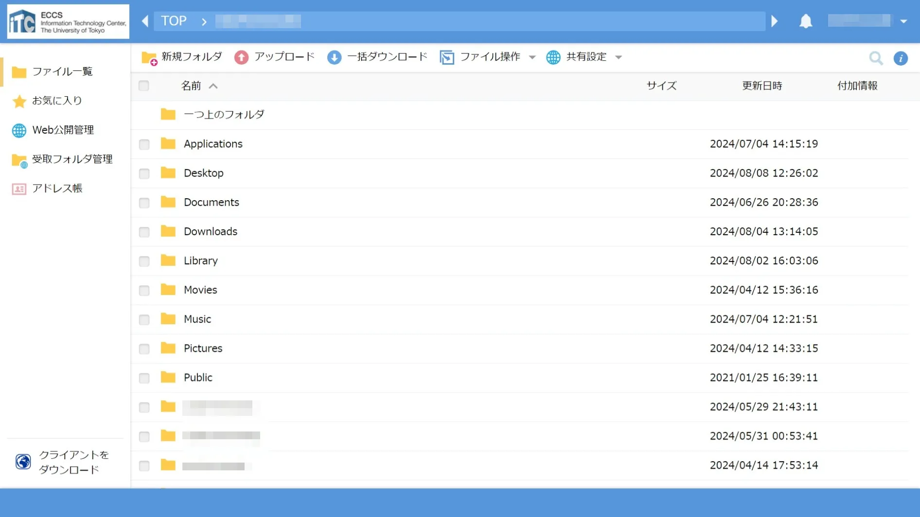920x517 pixels.
Task: Tick the checkbox beside Downloads
Action: click(x=144, y=232)
